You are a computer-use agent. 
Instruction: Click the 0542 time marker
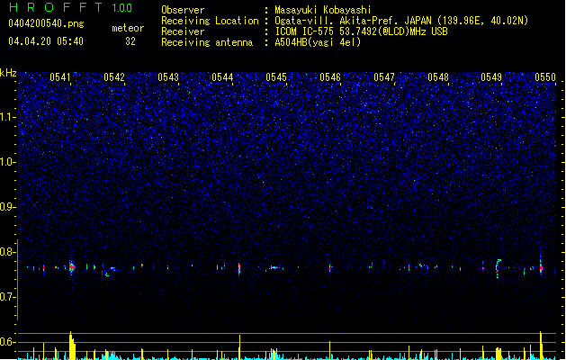pos(114,77)
